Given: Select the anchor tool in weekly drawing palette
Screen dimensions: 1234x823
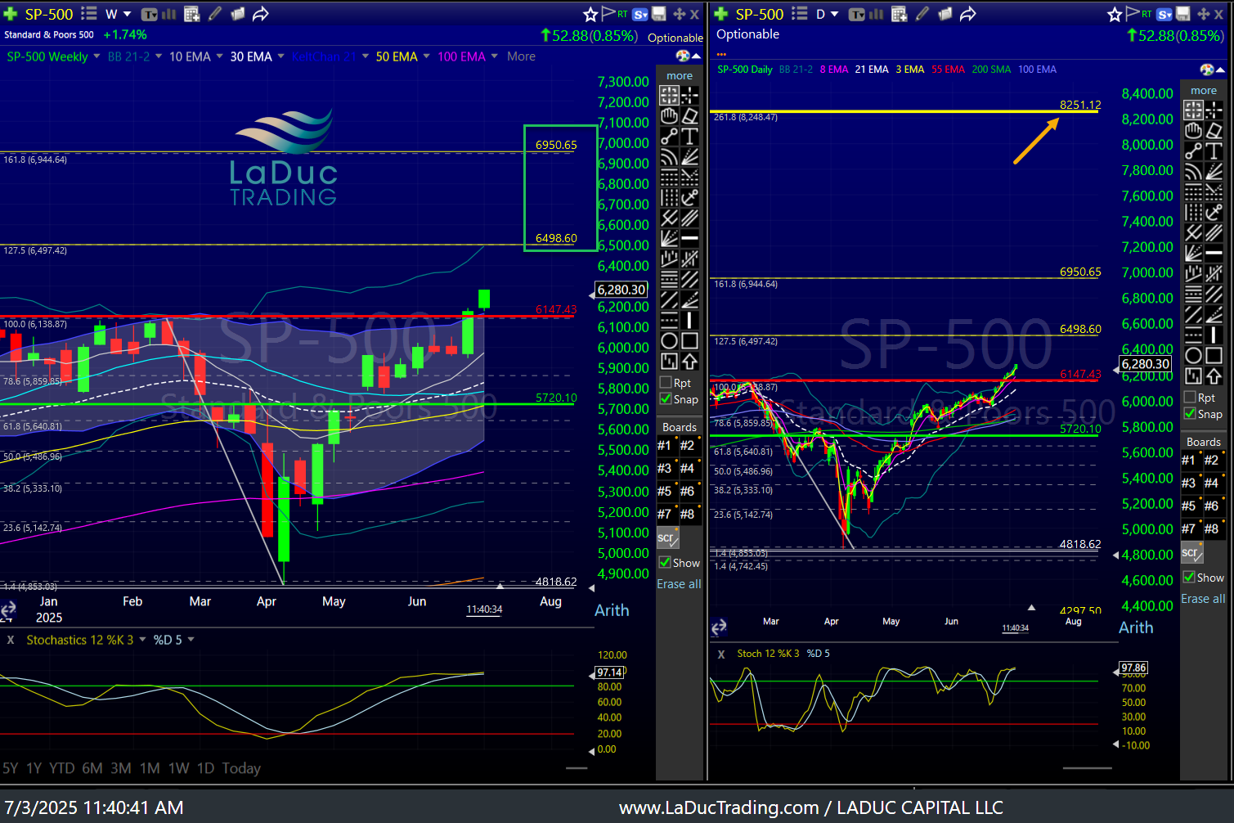Looking at the screenshot, I should pos(689,197).
